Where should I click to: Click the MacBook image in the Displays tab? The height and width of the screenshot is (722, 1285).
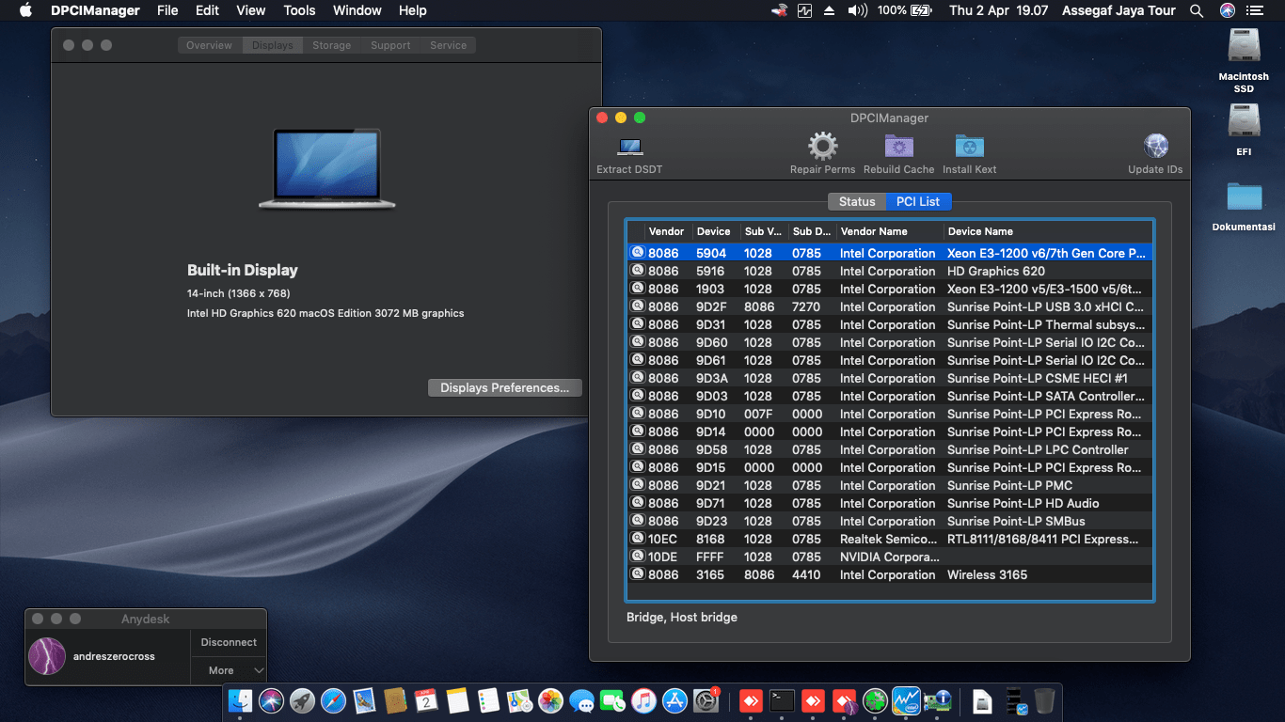[x=326, y=168]
